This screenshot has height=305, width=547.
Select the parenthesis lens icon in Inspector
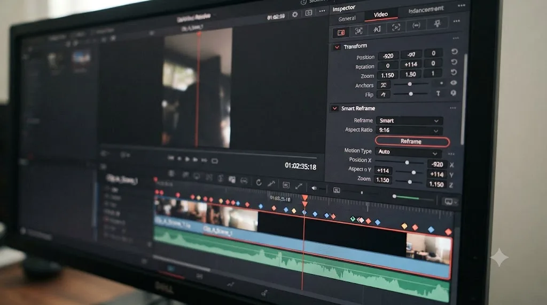pos(416,26)
